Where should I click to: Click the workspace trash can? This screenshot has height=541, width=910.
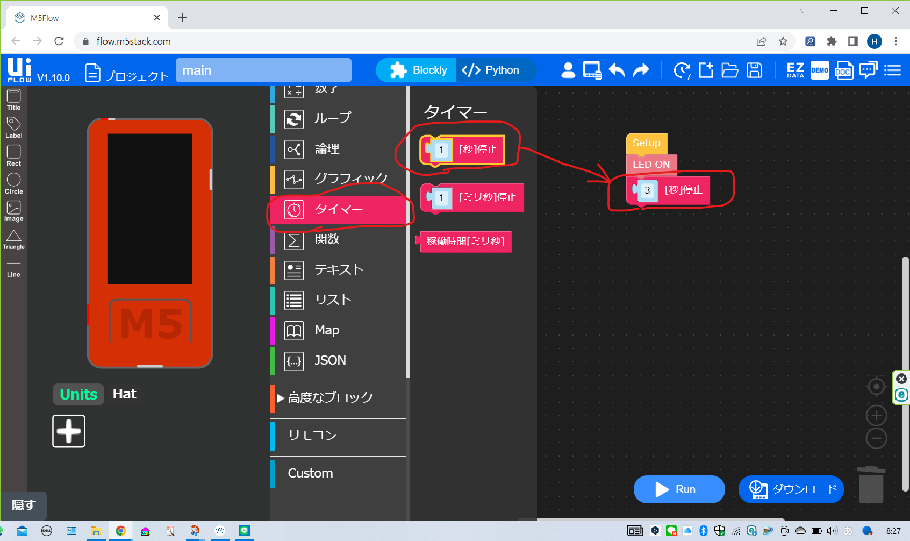871,485
